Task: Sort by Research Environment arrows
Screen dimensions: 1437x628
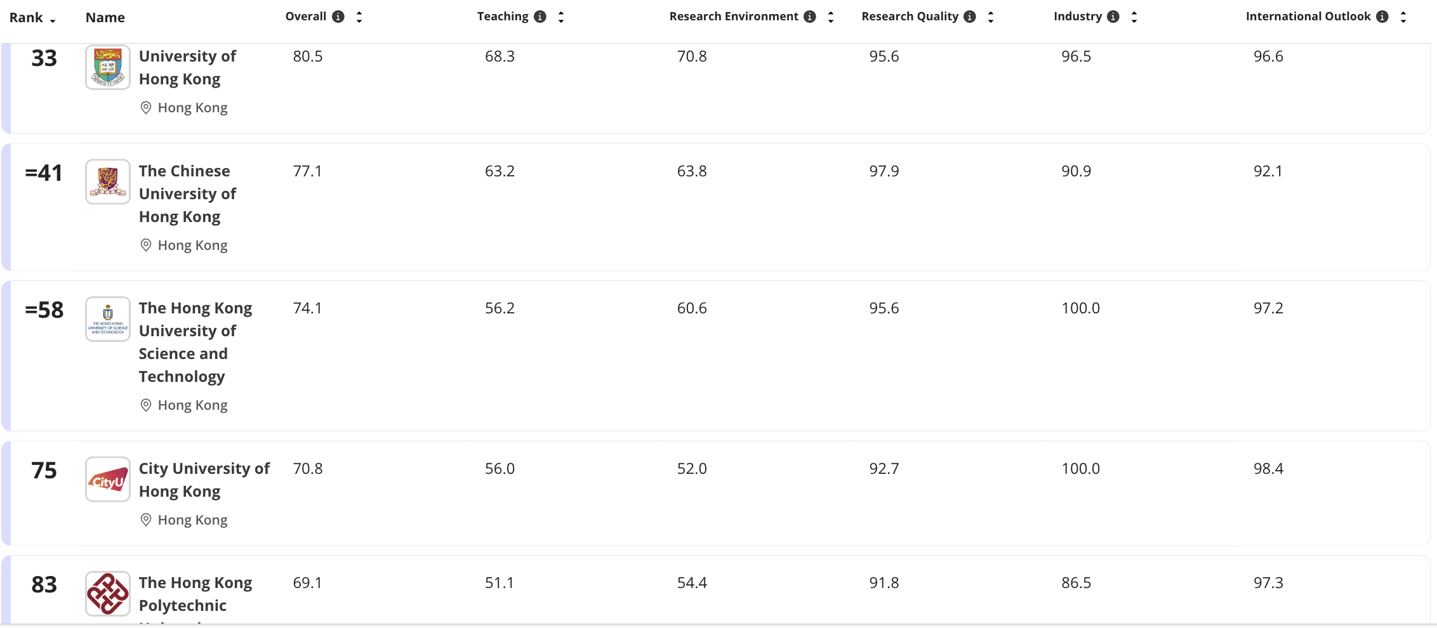Action: [x=831, y=17]
